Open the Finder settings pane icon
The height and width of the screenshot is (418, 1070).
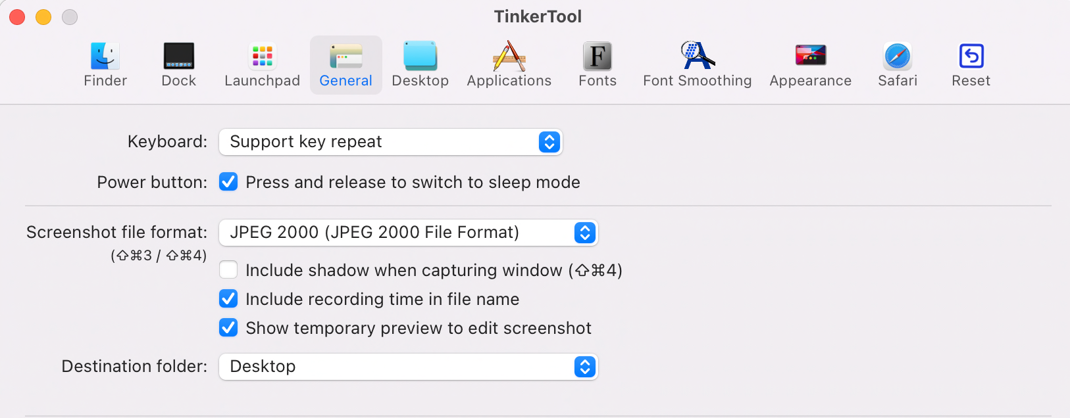point(105,57)
